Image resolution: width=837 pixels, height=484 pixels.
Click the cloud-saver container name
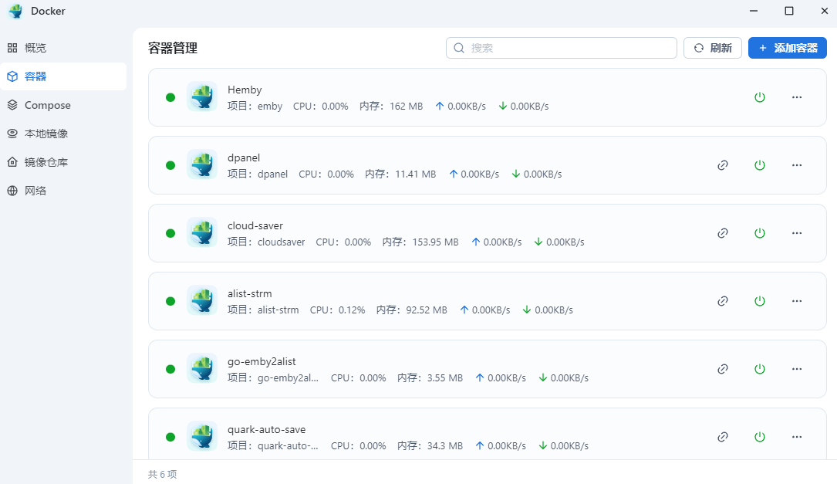tap(255, 225)
